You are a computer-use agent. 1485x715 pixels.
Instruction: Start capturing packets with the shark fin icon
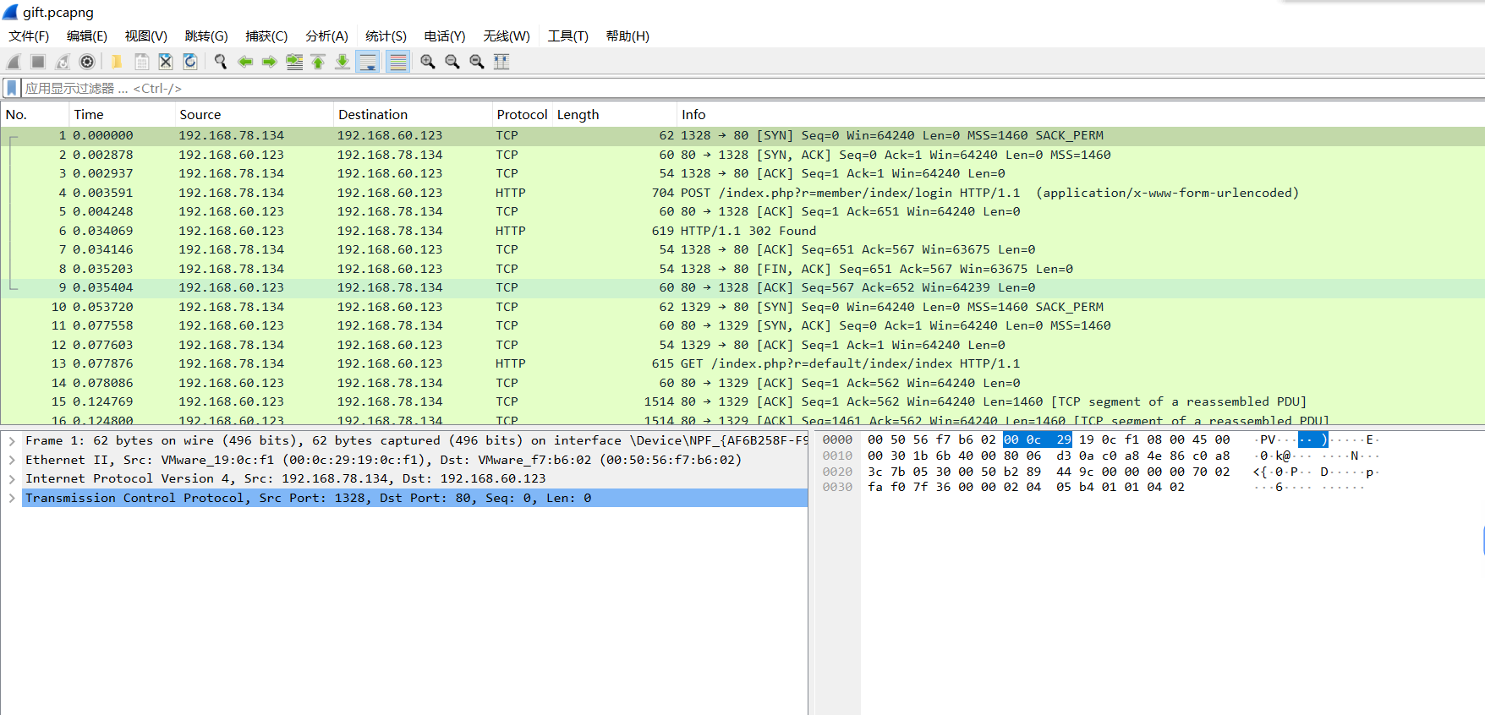tap(14, 62)
